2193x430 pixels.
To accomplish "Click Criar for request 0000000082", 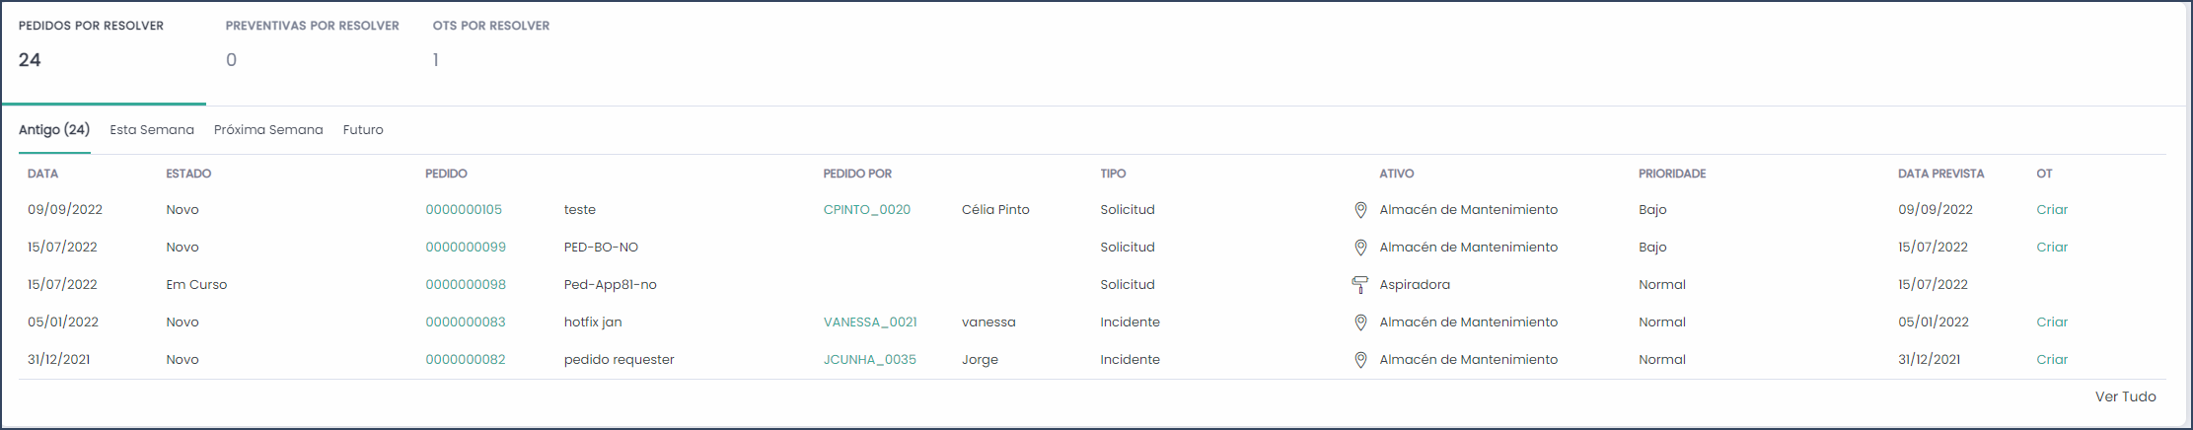I will click(x=2052, y=360).
